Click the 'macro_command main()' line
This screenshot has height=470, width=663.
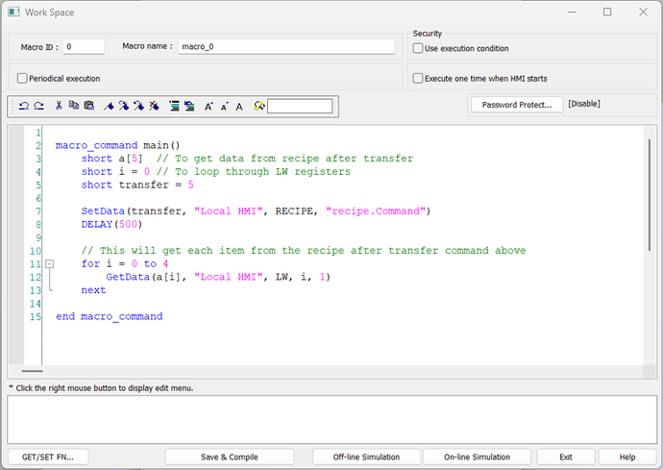tap(118, 145)
